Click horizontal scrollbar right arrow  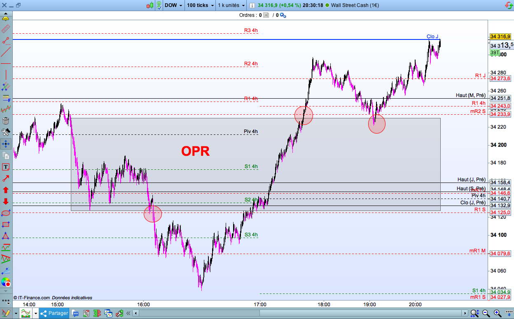point(465,313)
